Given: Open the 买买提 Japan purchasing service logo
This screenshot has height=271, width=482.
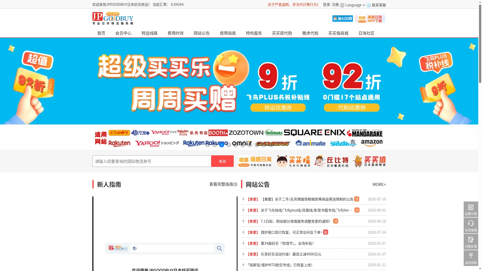Looking at the screenshot, I should 293,161.
